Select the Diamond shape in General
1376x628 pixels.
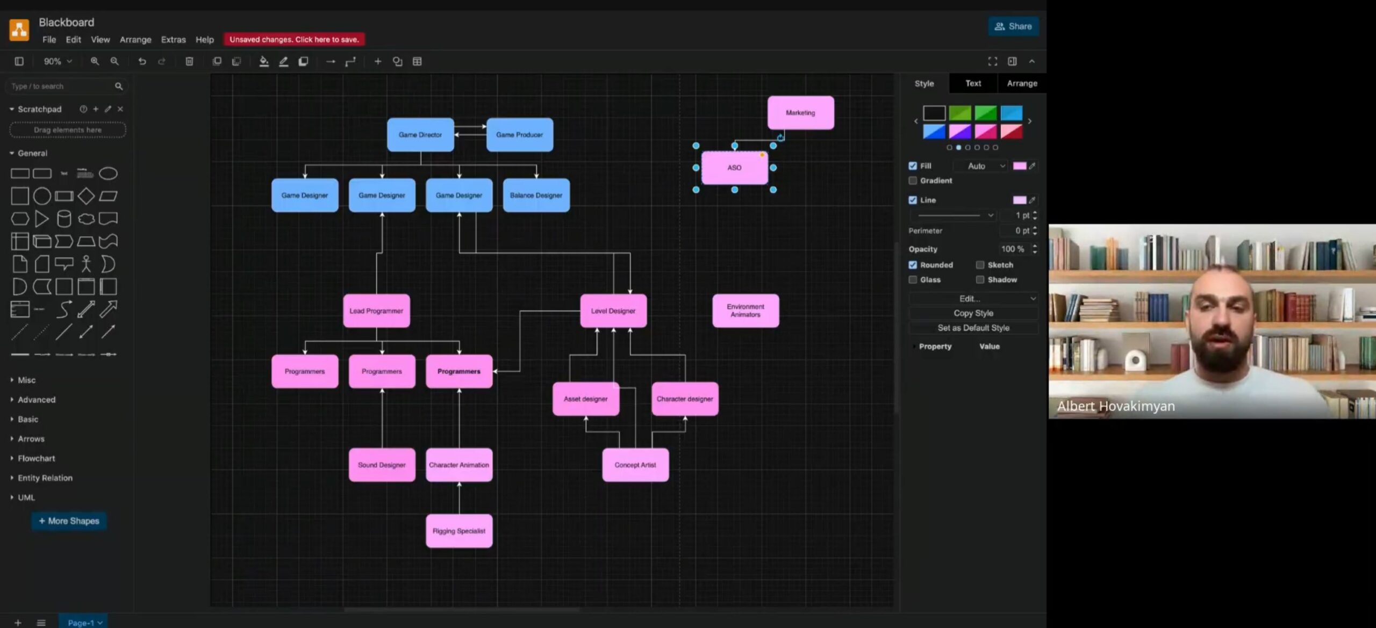(x=86, y=196)
